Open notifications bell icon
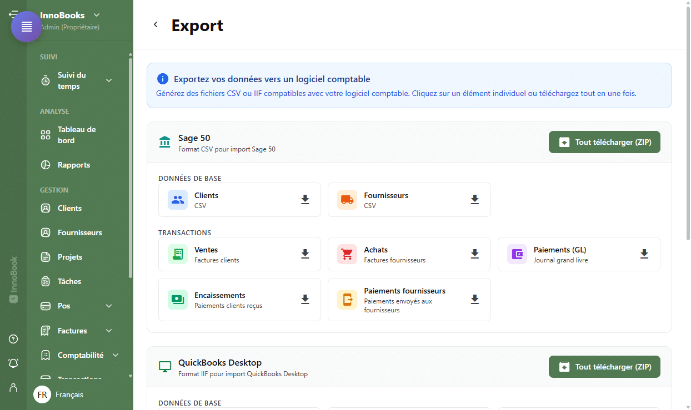Image resolution: width=691 pixels, height=410 pixels. pos(13,363)
